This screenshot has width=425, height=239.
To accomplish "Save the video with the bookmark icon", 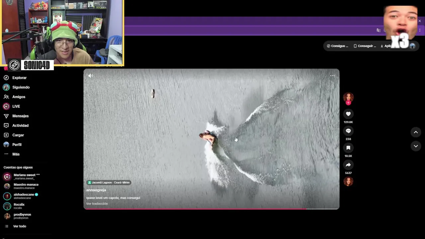I will (x=348, y=148).
